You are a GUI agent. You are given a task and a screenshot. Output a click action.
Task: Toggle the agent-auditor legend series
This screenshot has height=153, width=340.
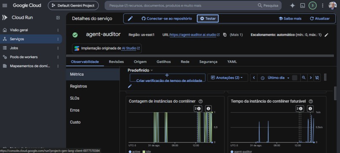click(241, 152)
